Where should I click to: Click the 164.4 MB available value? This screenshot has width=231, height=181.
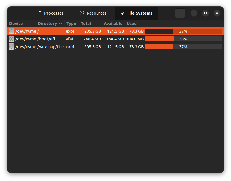click(115, 39)
